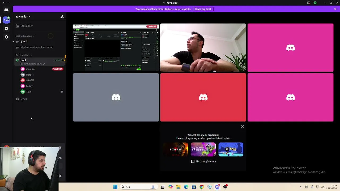
Task: Open Task View on the taskbar
Action: 162,187
